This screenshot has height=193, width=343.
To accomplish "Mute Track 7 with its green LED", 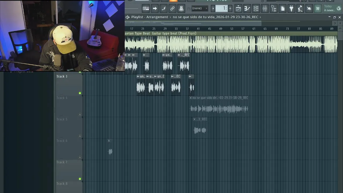I will (x=80, y=179).
